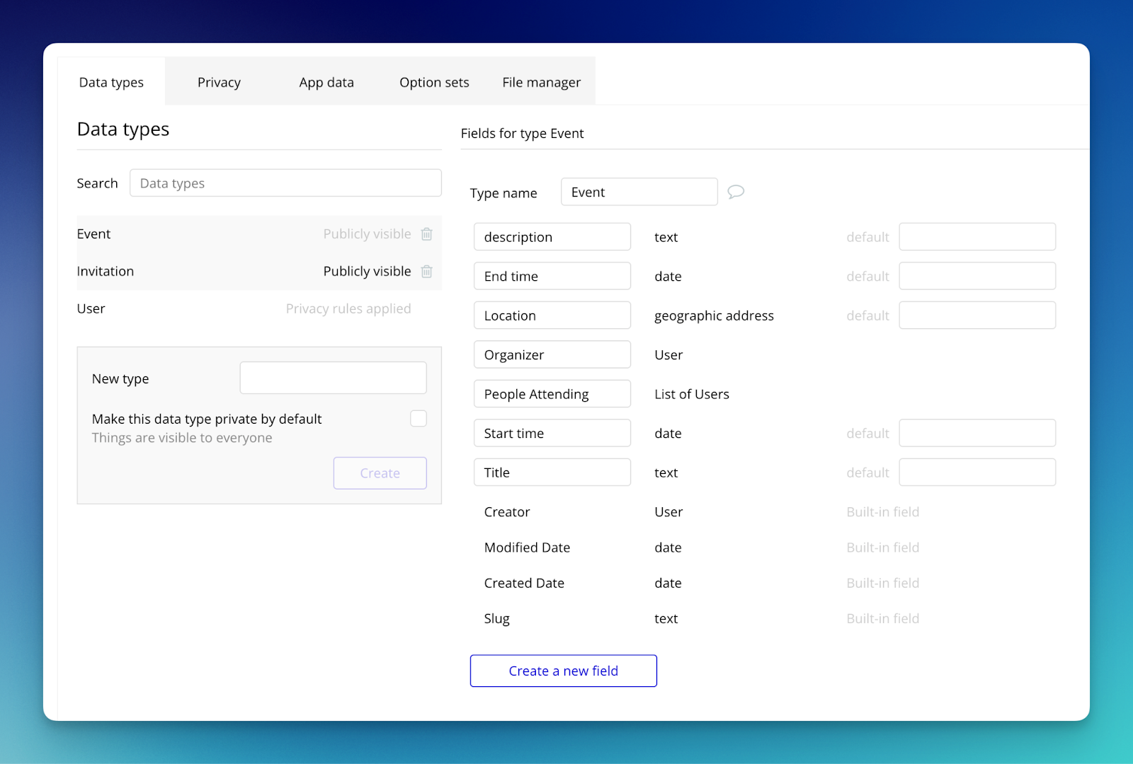
Task: Edit the Title field name
Action: point(552,473)
